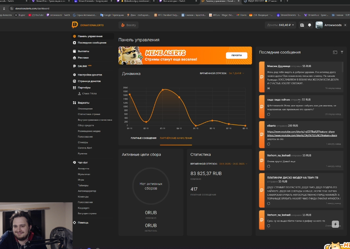Open Внутристримовая статистика widget
Screen dimensions: 350x249
coord(95,120)
